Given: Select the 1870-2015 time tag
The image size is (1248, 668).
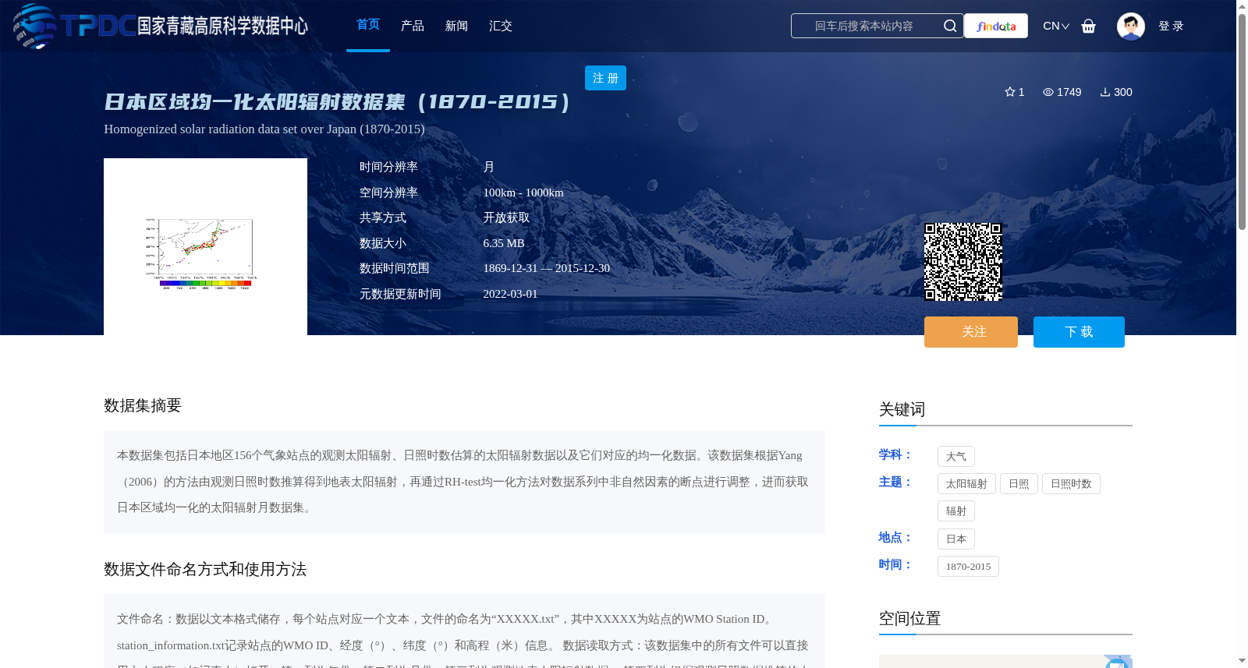Looking at the screenshot, I should tap(968, 567).
